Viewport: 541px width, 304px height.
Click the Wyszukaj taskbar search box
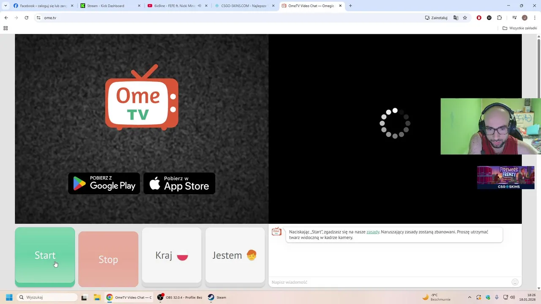[x=46, y=297]
